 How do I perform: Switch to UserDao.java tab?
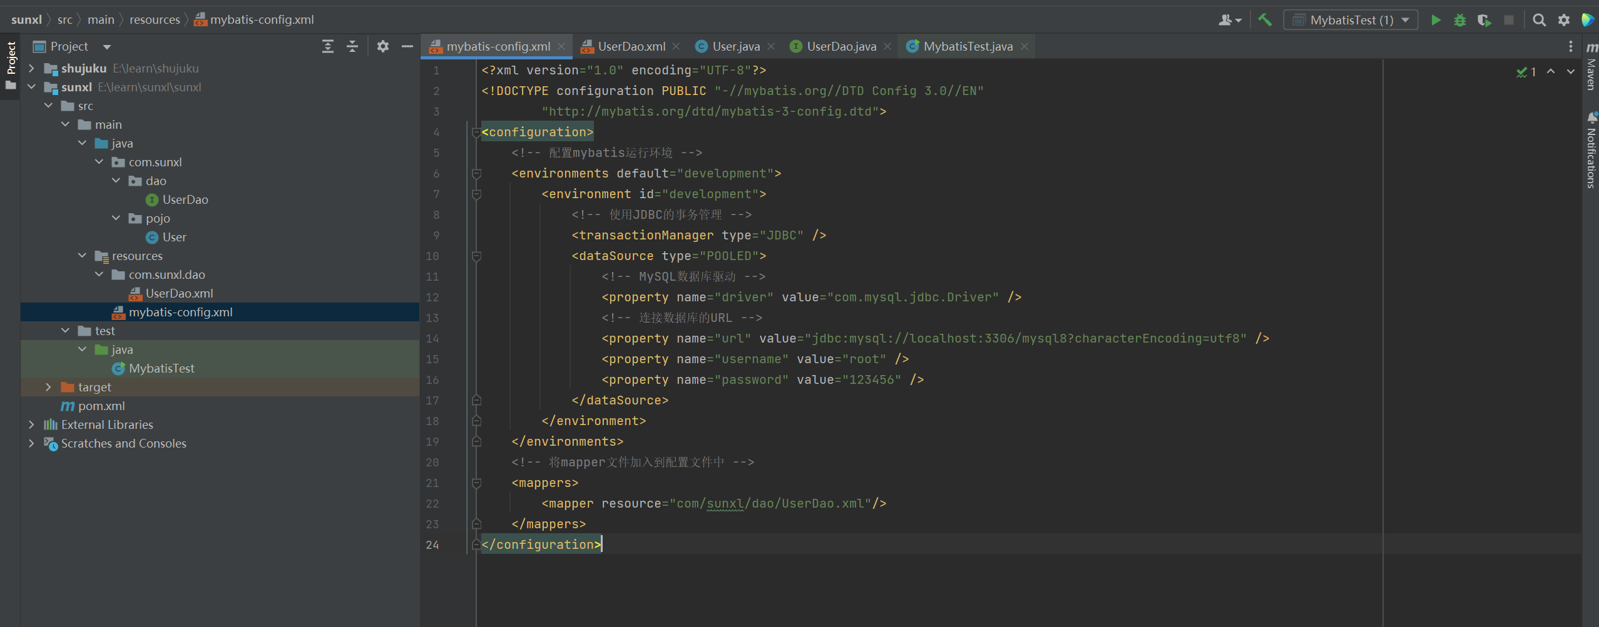pyautogui.click(x=840, y=46)
